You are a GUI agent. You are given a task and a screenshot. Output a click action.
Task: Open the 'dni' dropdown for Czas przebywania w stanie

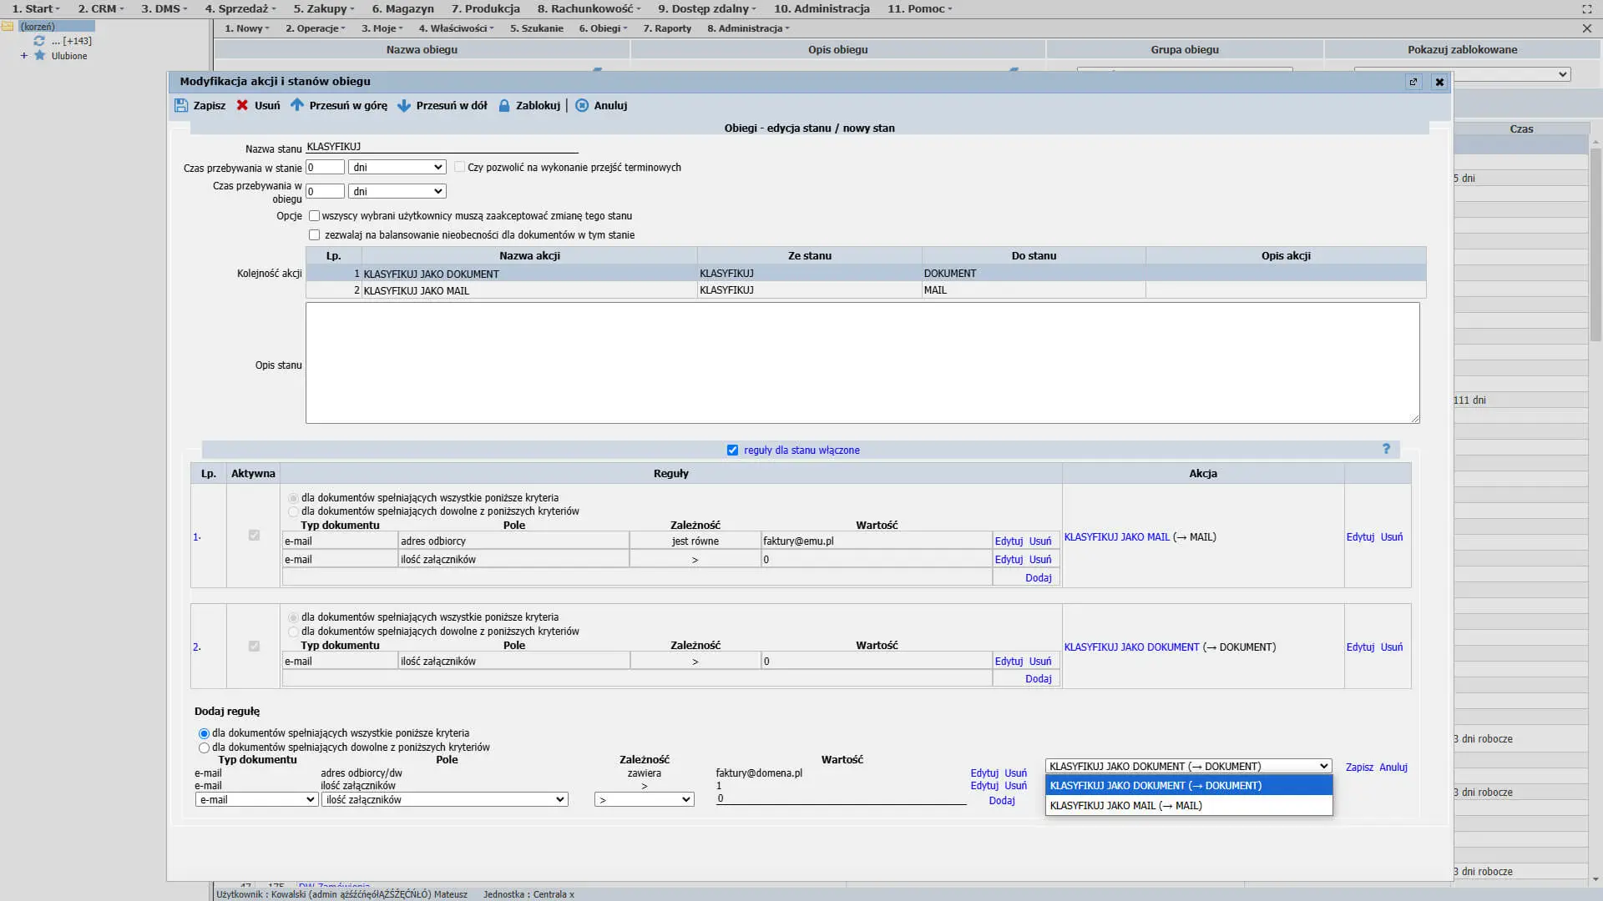[x=397, y=167]
